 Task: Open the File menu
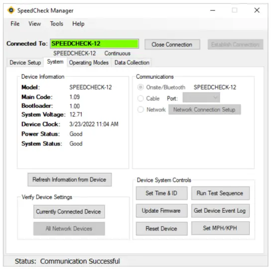[15, 23]
